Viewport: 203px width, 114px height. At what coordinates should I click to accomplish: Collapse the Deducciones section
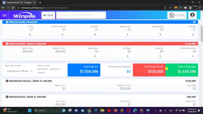(x=7, y=44)
